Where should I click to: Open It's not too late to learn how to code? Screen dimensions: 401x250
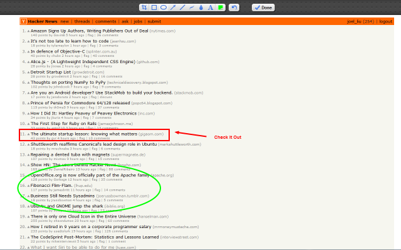70,41
